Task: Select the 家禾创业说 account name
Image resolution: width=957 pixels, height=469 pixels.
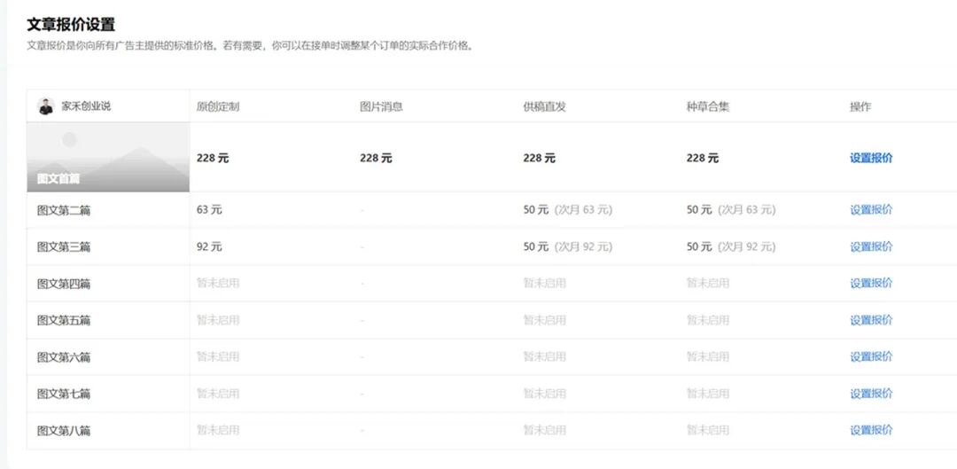Action: click(86, 106)
